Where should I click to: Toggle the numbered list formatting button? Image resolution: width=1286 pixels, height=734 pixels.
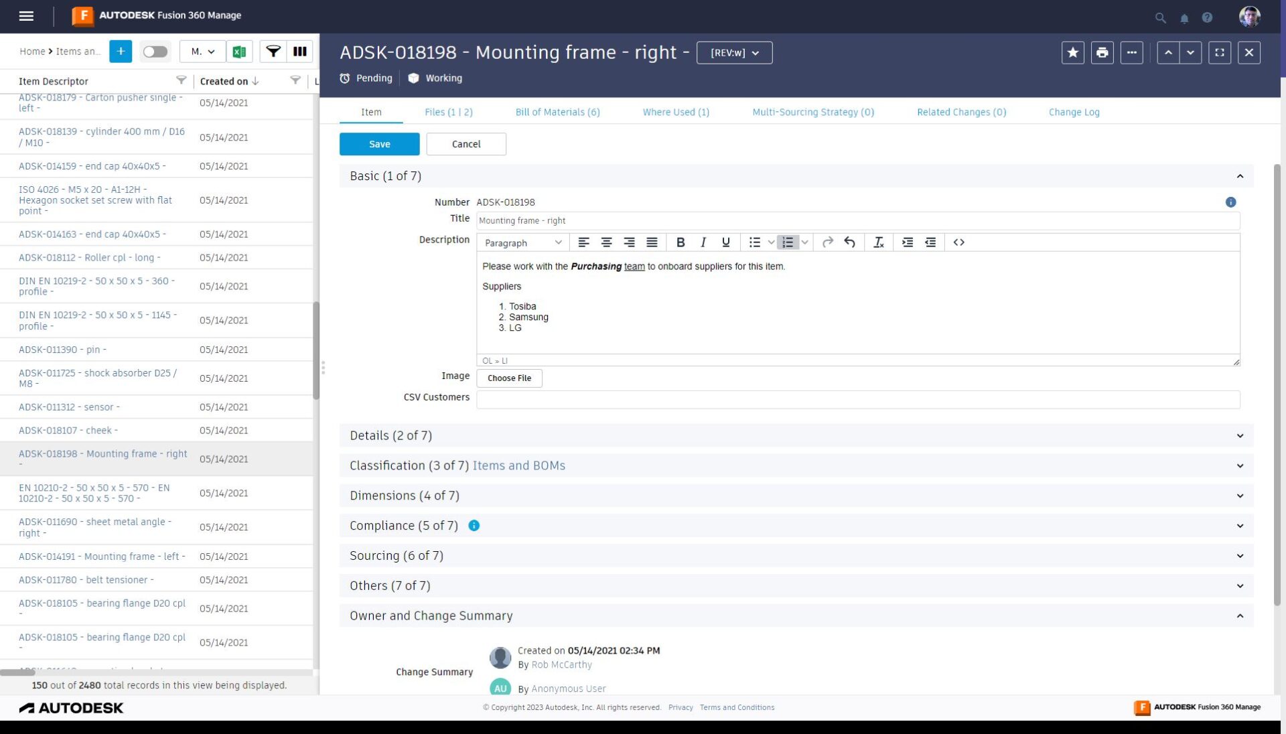point(788,242)
